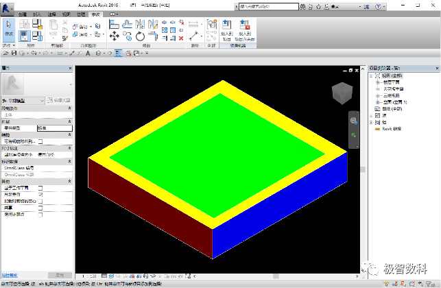Screen dimensions: 441x288
Task: Click the Scale tool icon
Action: click(x=173, y=30)
